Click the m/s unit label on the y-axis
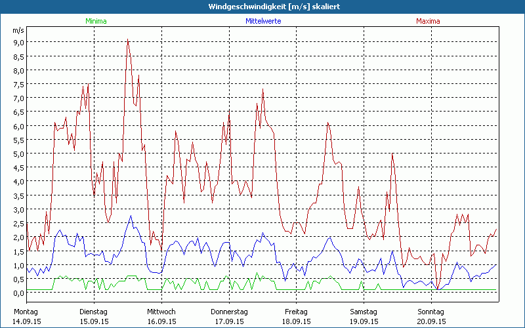 [18, 30]
